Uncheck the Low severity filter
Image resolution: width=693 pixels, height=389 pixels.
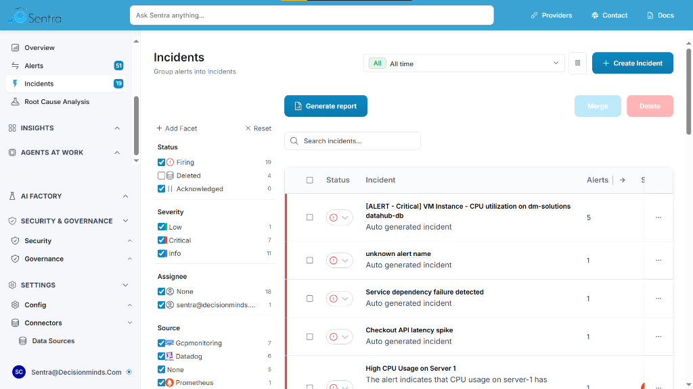pos(161,227)
